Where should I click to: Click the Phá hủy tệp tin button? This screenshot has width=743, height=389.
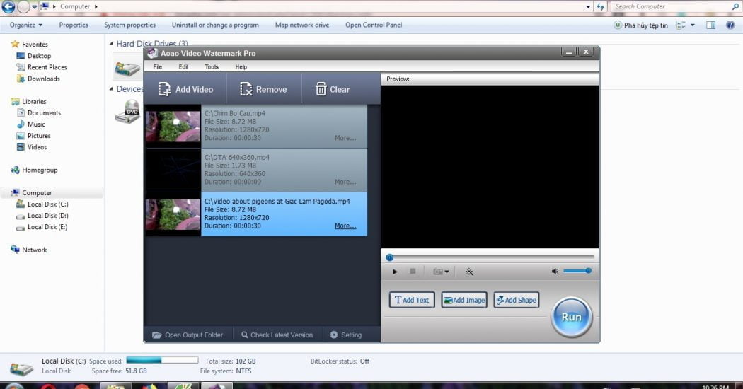coord(640,25)
